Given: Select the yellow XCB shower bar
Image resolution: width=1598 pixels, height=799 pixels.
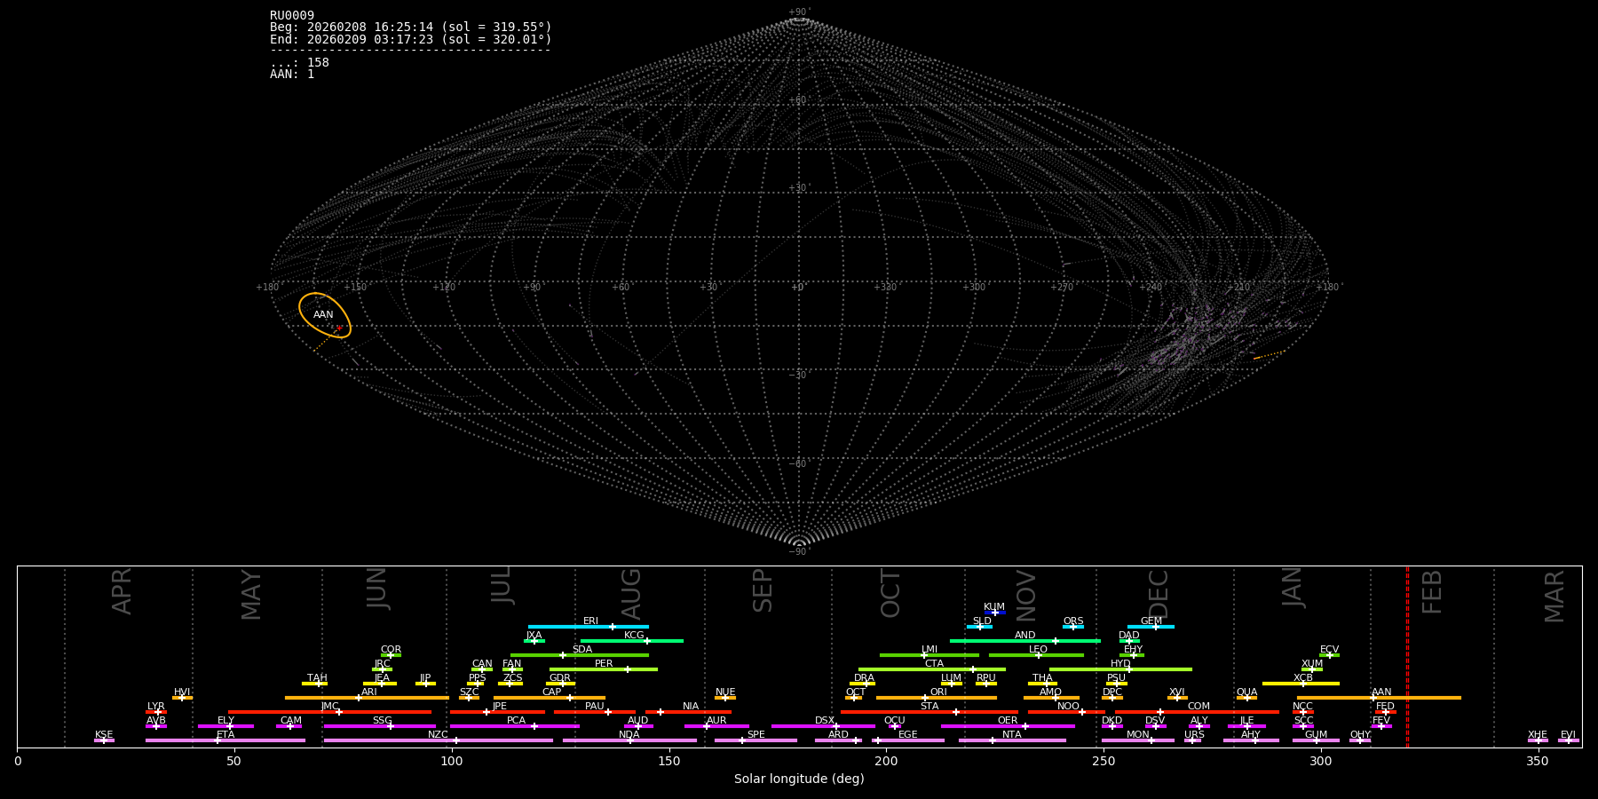Looking at the screenshot, I should click(1301, 684).
